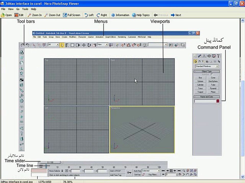
Task: Open the Modifiers menu in 3ds Max
Action: 73,37
